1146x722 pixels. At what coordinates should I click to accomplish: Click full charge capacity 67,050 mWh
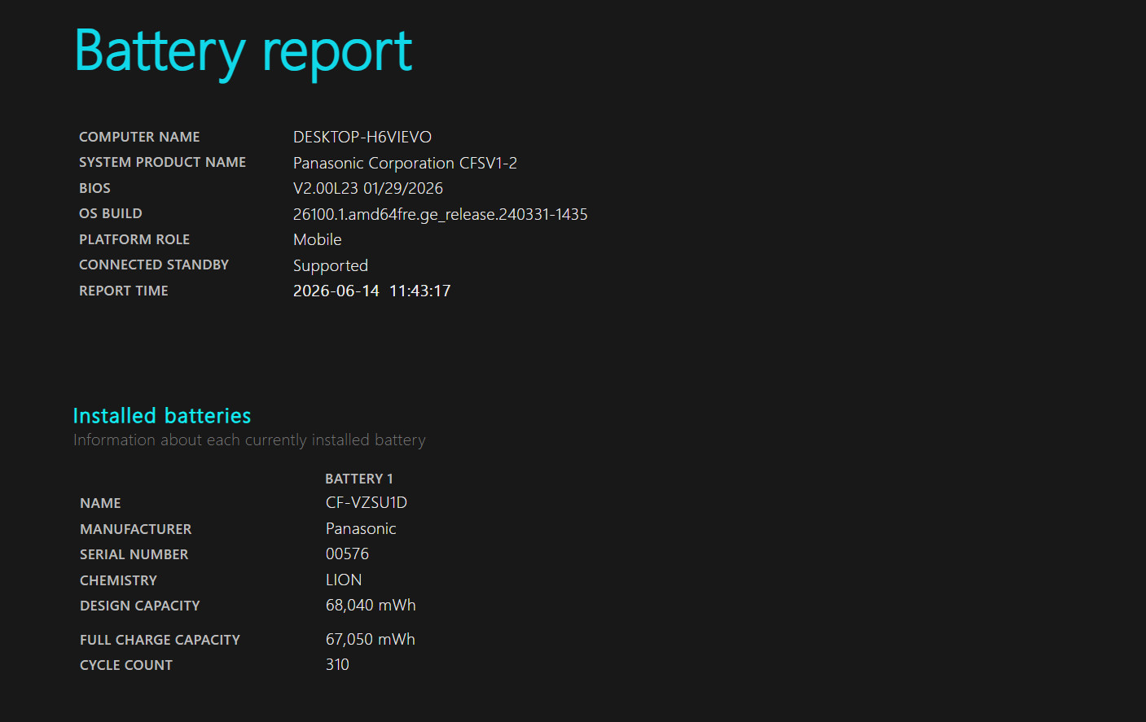(x=371, y=639)
